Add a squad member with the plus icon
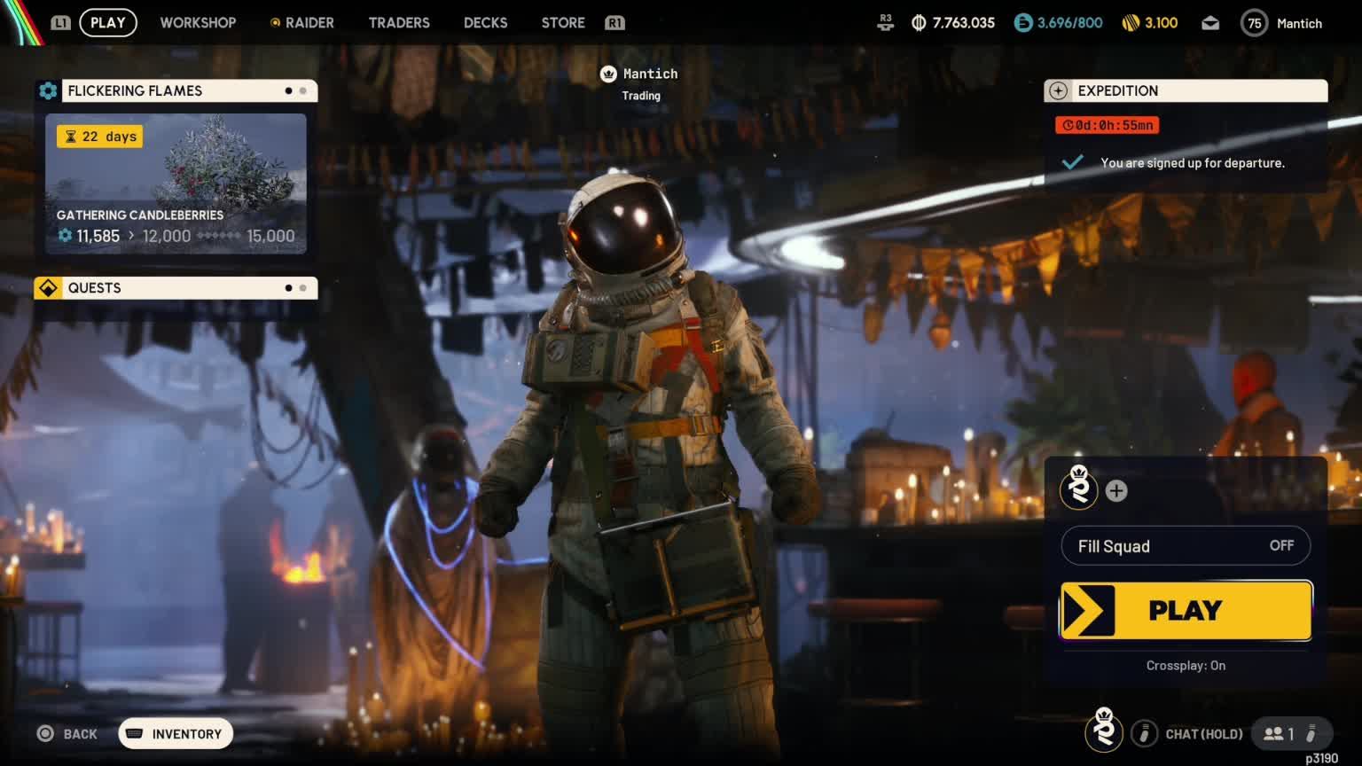The image size is (1362, 766). coord(1116,491)
